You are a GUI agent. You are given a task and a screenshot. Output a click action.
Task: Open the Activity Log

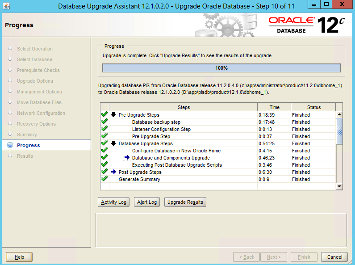point(113,202)
